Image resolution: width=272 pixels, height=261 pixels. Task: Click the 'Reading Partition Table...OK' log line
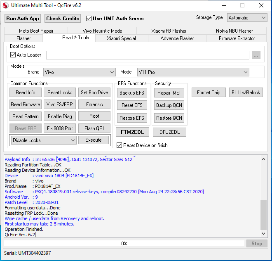point(33,165)
